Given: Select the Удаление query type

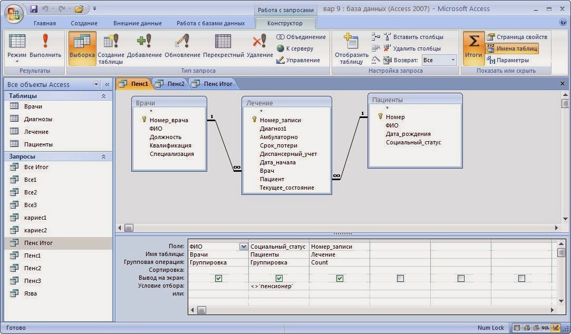Looking at the screenshot, I should click(x=259, y=46).
